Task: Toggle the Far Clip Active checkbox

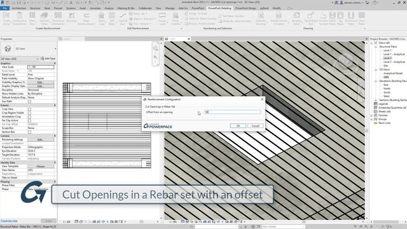Action: pyautogui.click(x=29, y=120)
